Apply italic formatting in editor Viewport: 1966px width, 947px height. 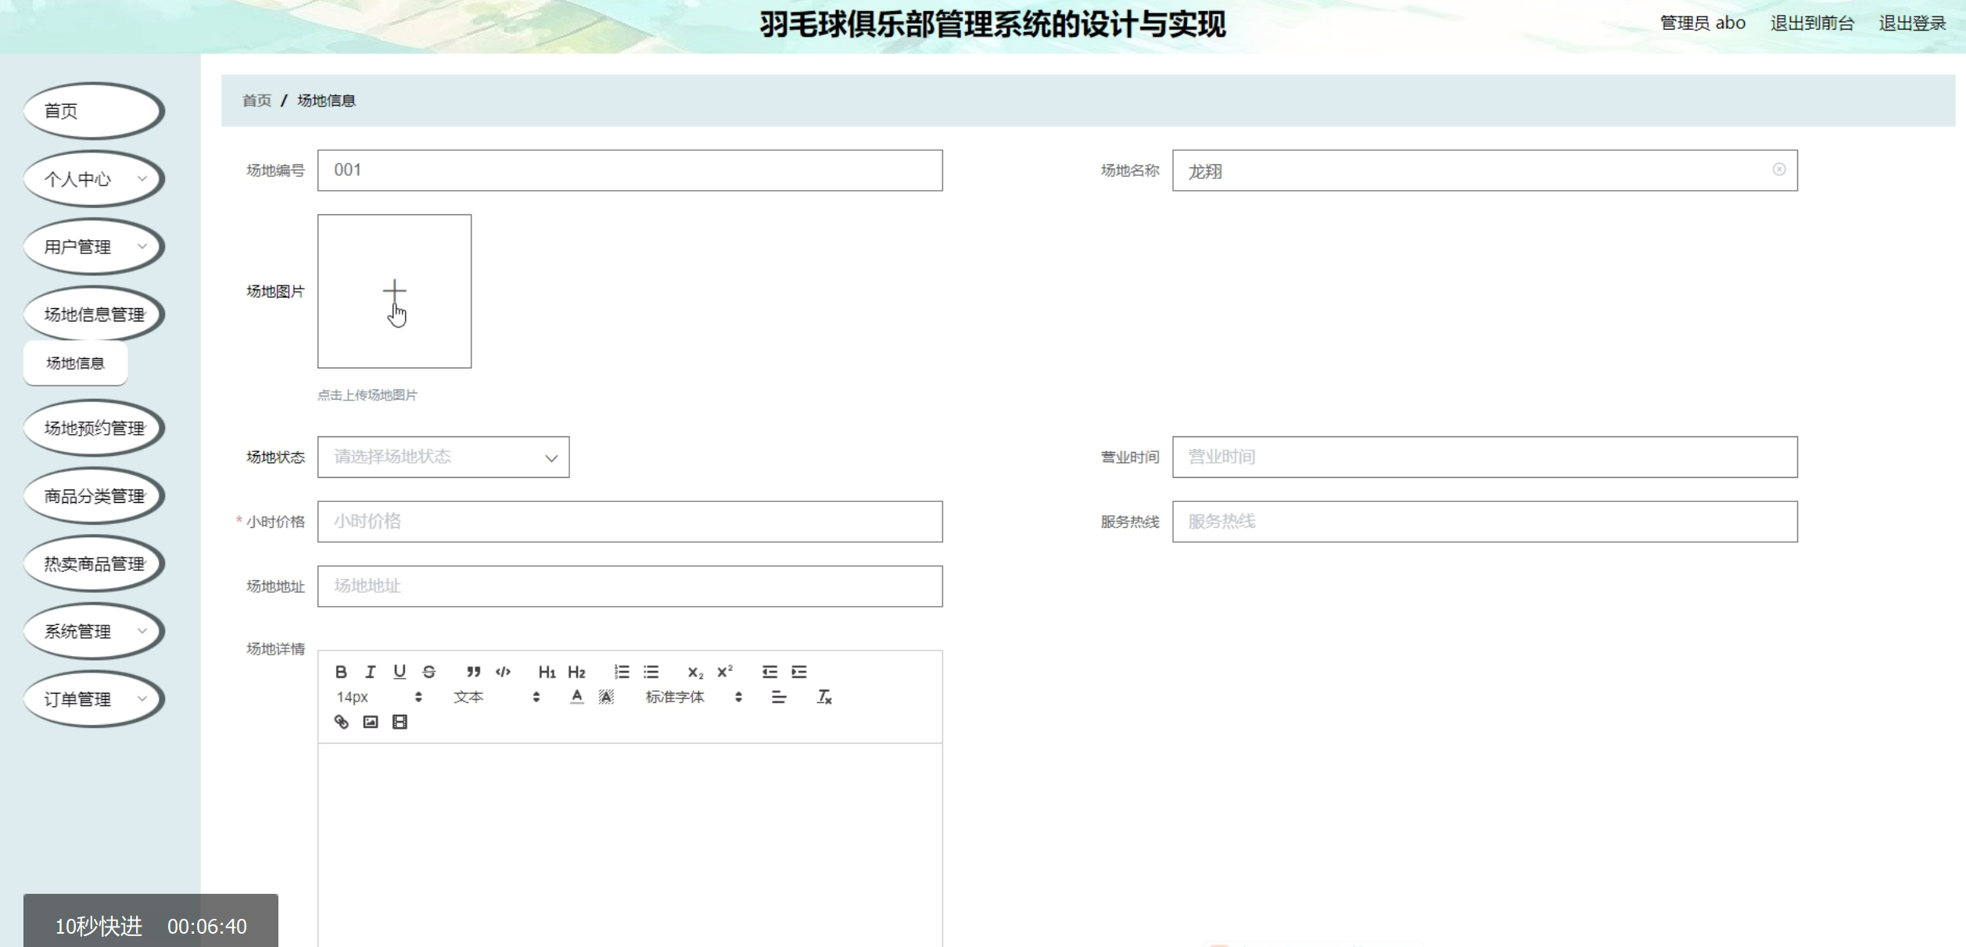370,672
